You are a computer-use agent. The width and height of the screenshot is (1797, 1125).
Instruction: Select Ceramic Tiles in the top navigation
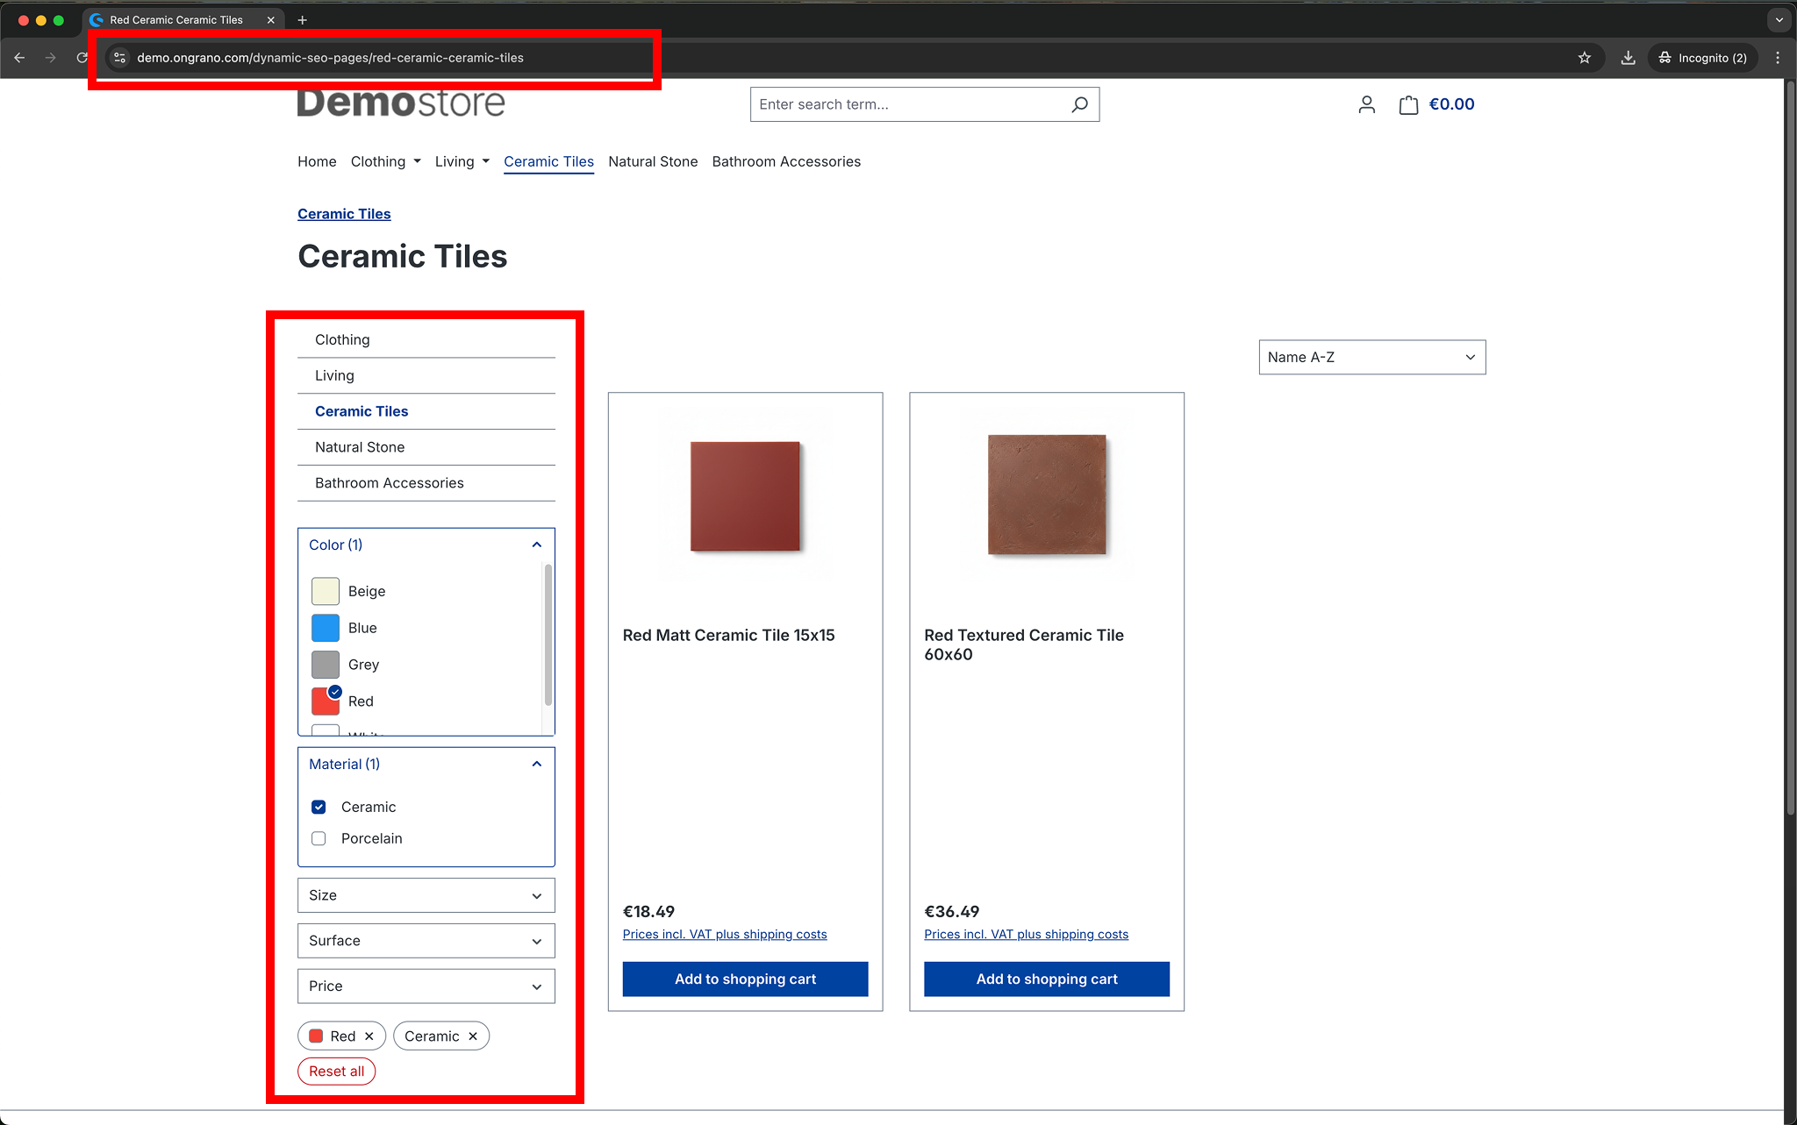[x=548, y=161]
